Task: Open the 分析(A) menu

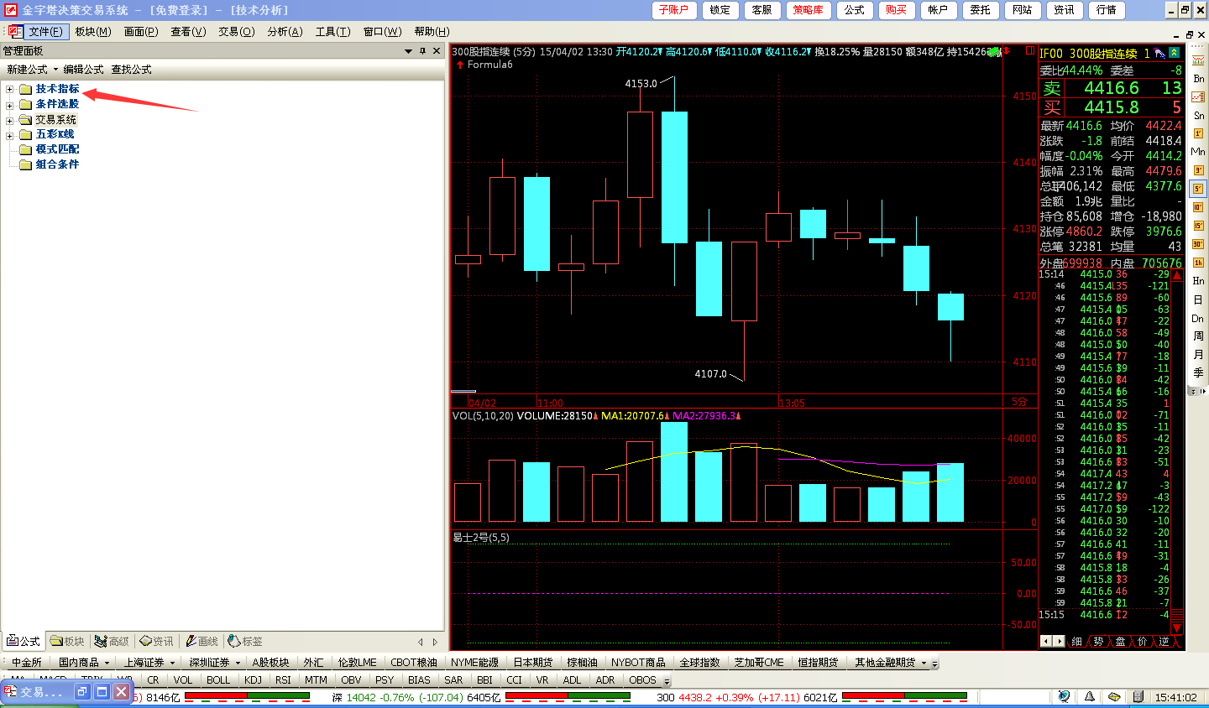Action: (x=285, y=31)
